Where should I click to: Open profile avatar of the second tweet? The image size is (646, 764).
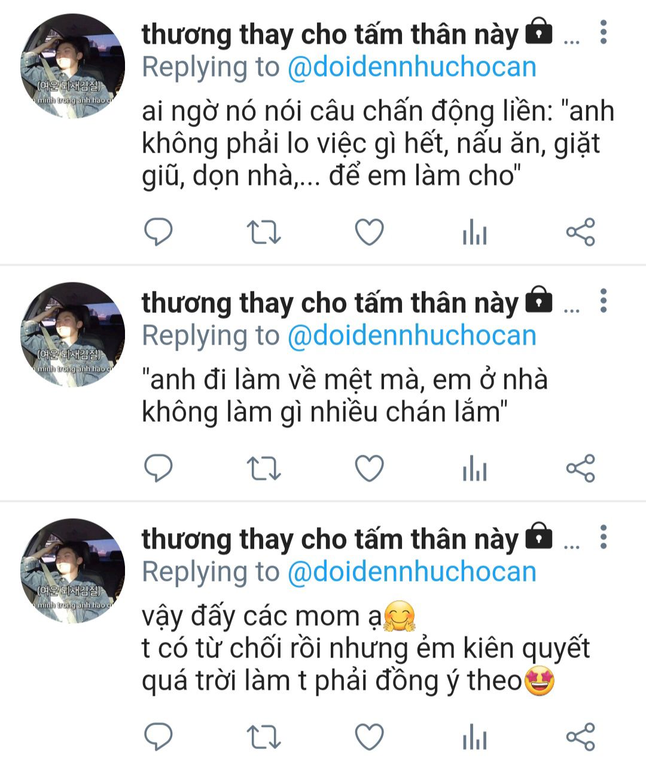[72, 334]
